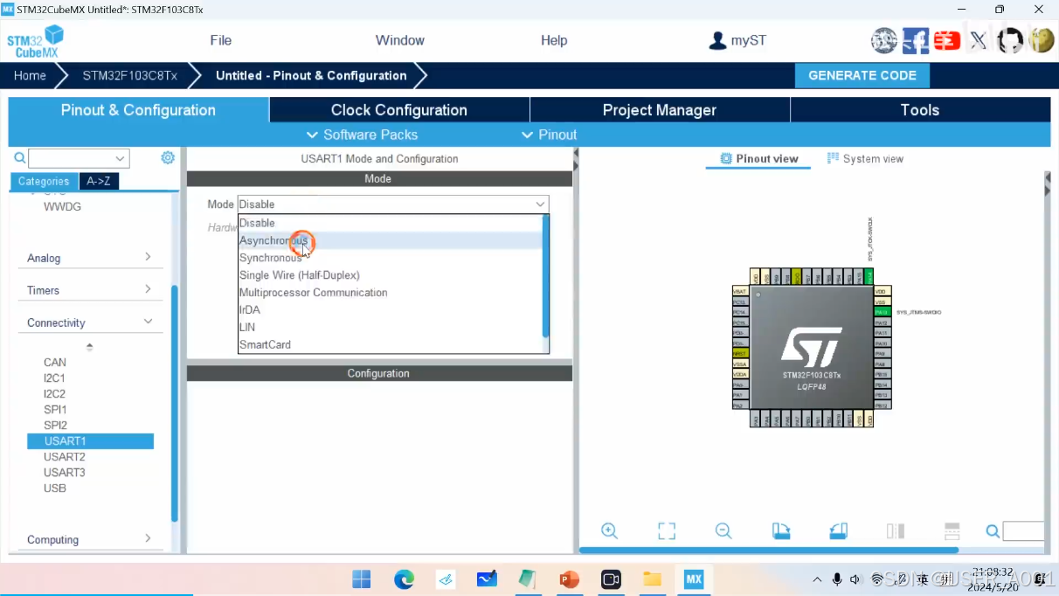This screenshot has width=1059, height=596.
Task: Expand the Computing category
Action: coord(90,539)
